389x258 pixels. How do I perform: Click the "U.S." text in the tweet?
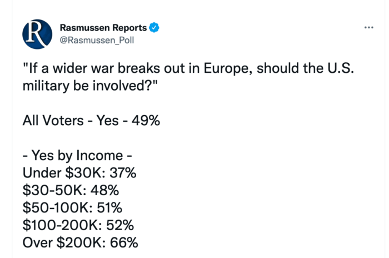click(x=341, y=68)
